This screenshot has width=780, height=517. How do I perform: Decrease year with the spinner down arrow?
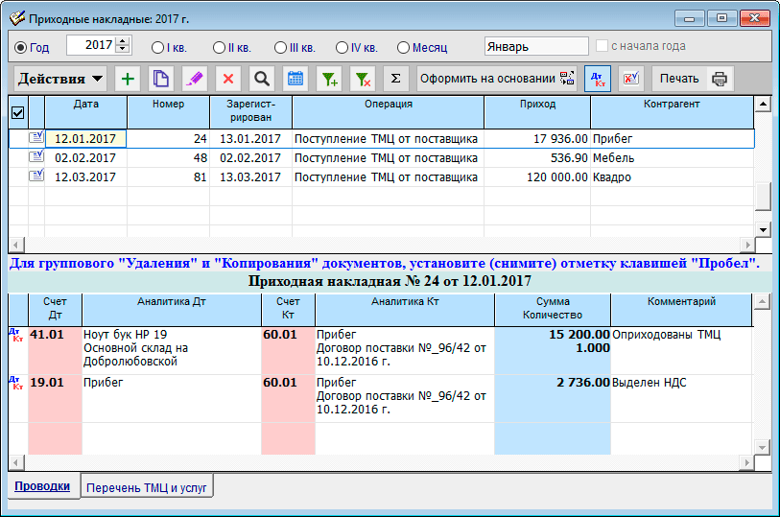(x=123, y=50)
